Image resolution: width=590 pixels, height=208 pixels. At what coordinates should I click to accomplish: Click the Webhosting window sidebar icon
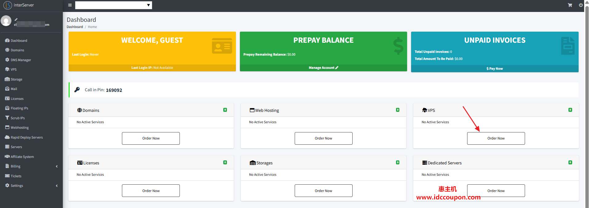pos(7,127)
